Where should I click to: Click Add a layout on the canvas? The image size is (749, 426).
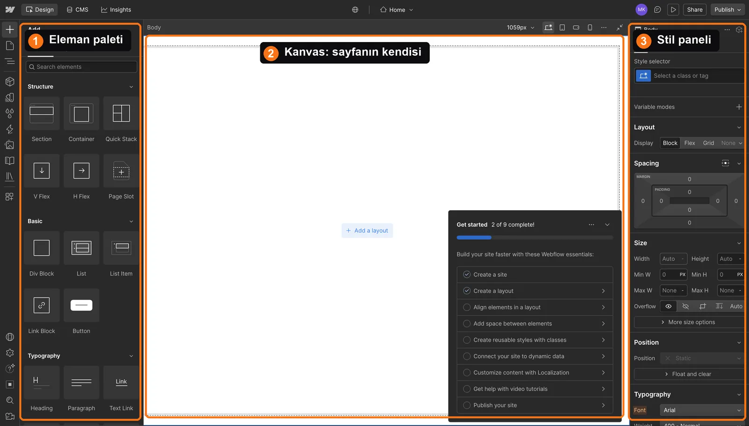[367, 231]
